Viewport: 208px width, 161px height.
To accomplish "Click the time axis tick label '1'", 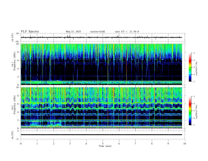I will [37, 144].
